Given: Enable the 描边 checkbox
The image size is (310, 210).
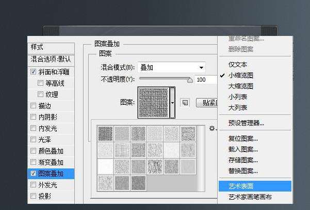Looking at the screenshot, I should (x=34, y=106).
